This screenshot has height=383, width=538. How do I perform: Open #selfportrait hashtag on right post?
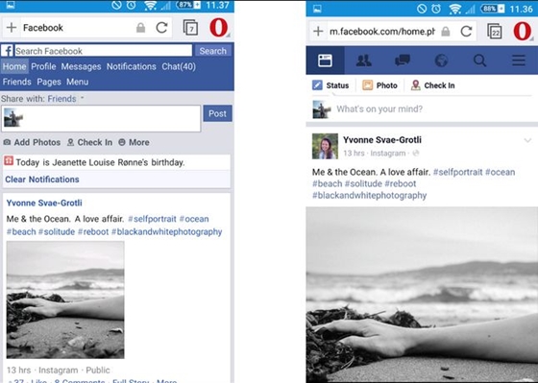pyautogui.click(x=457, y=172)
